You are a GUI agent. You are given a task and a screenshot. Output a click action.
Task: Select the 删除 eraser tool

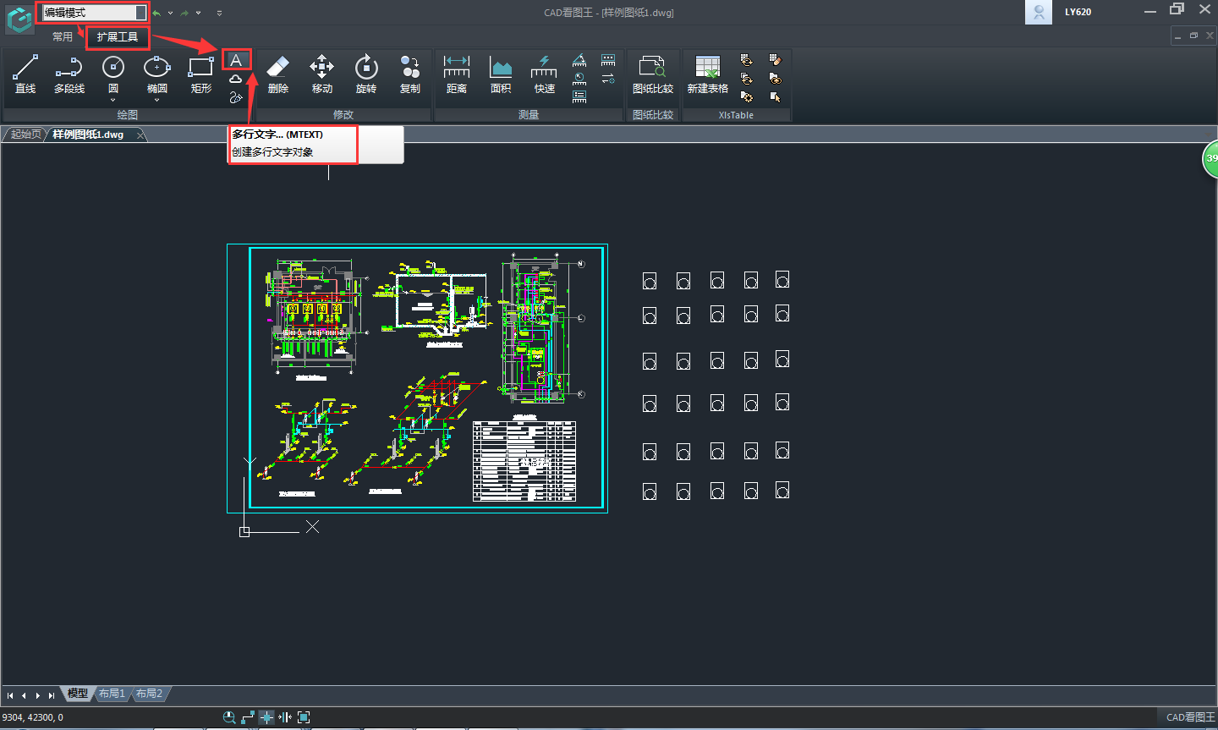[x=277, y=74]
